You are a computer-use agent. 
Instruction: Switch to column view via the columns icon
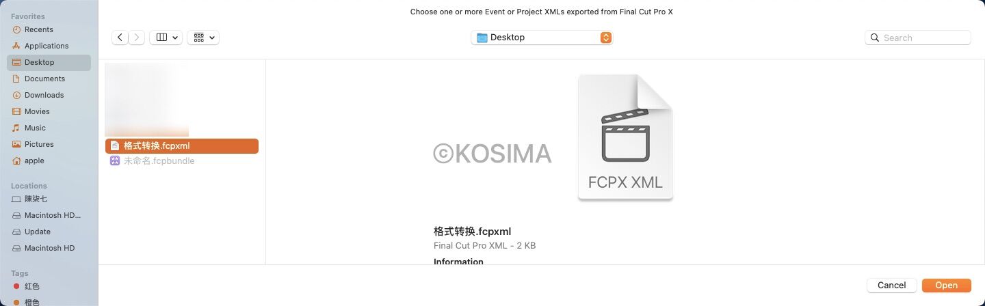(x=162, y=38)
